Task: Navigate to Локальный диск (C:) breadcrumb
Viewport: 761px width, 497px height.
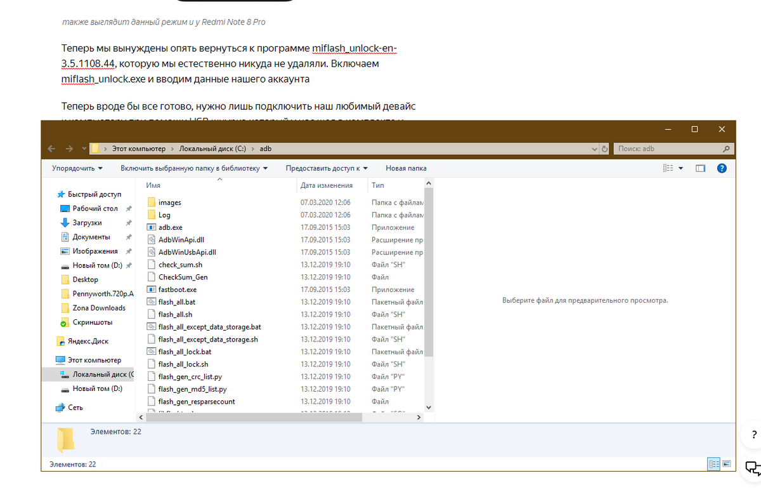Action: (212, 149)
